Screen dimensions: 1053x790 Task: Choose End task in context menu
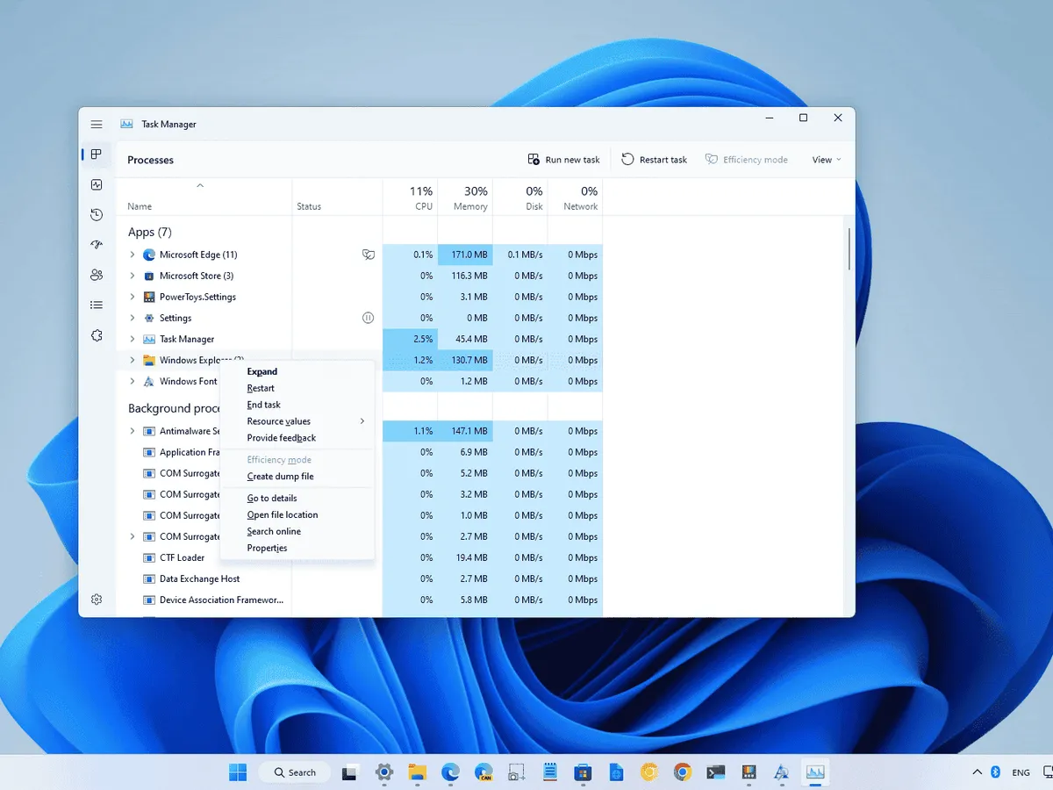[263, 405]
